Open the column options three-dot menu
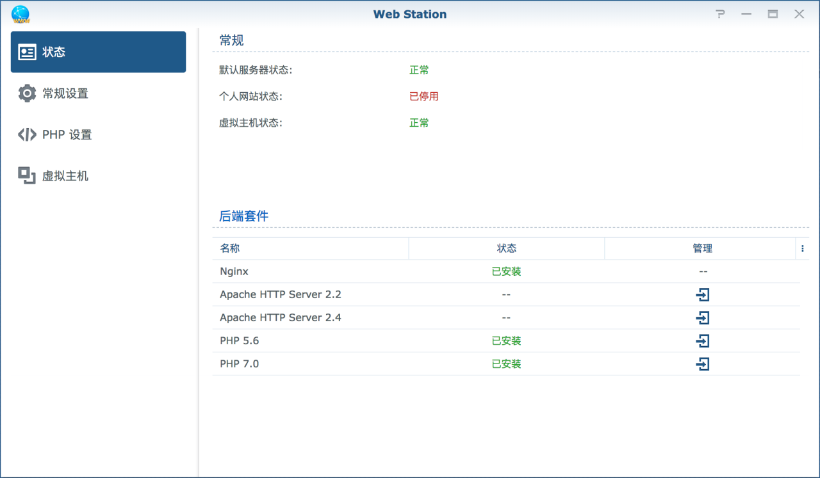Viewport: 820px width, 478px height. (x=803, y=248)
